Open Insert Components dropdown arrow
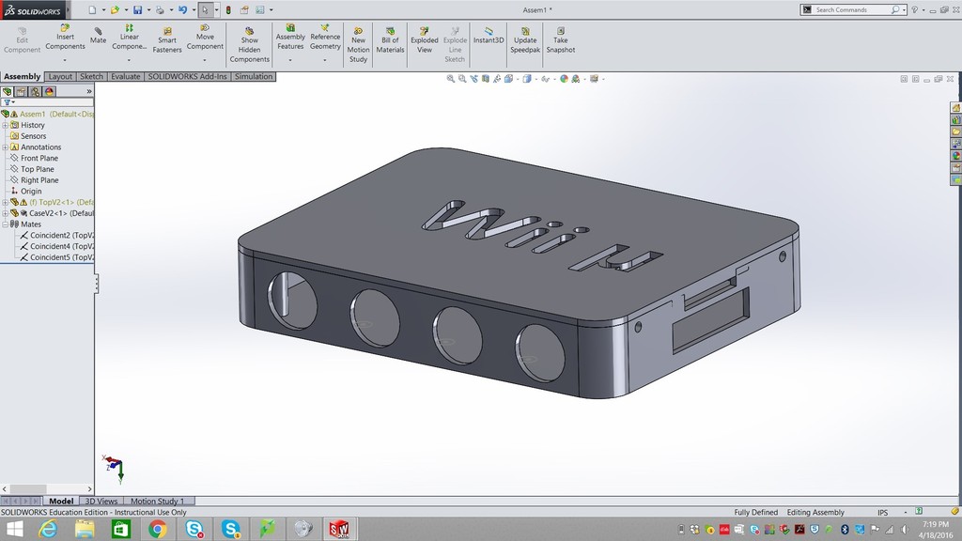The image size is (962, 541). (65, 60)
